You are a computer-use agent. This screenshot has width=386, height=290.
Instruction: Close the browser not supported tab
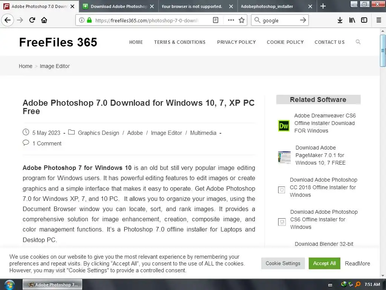pos(231,6)
